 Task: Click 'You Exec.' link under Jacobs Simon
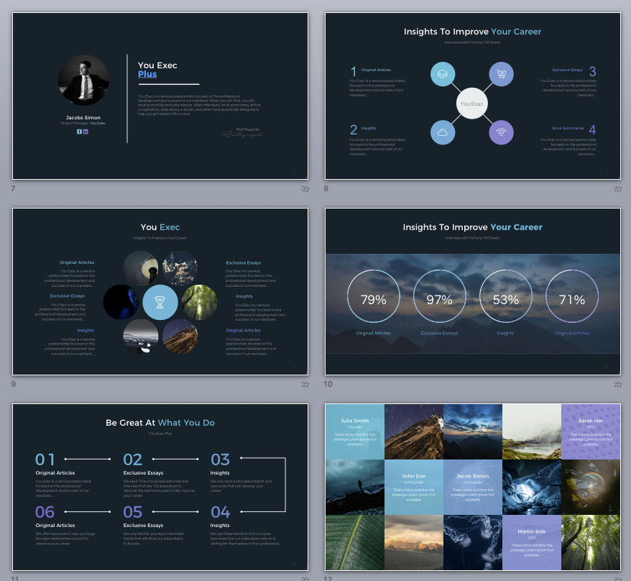98,123
